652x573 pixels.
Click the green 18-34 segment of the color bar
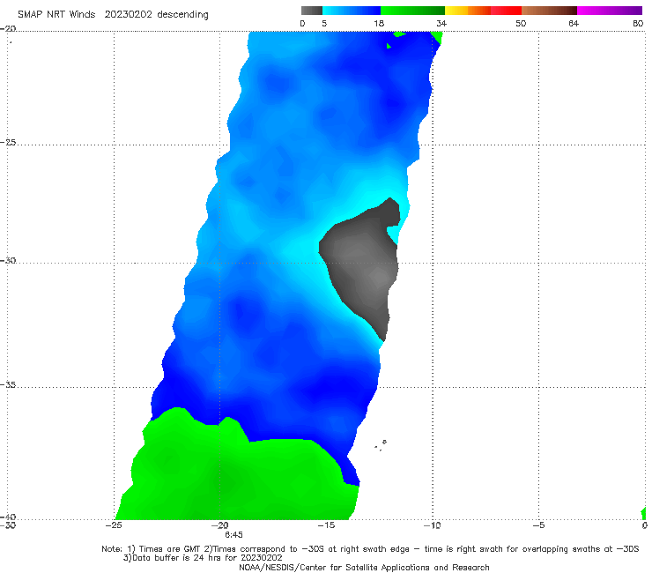tap(412, 11)
